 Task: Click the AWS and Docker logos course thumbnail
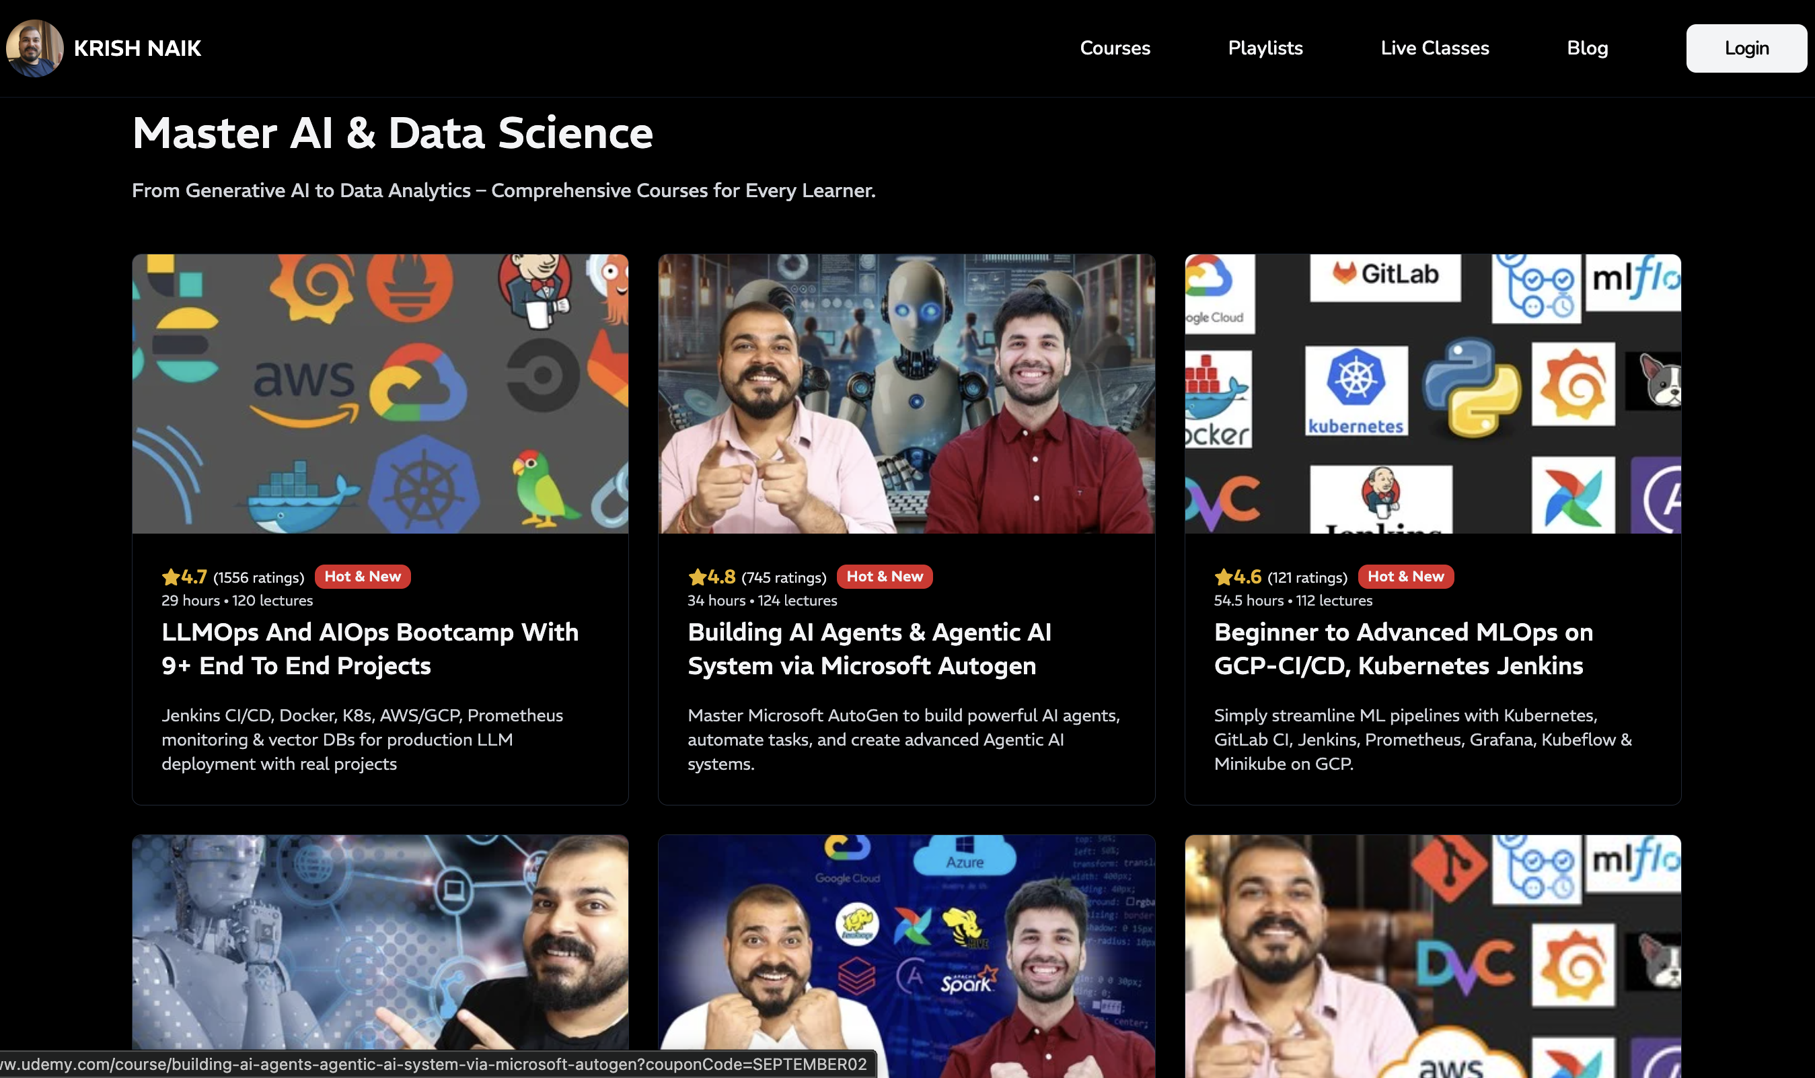379,394
